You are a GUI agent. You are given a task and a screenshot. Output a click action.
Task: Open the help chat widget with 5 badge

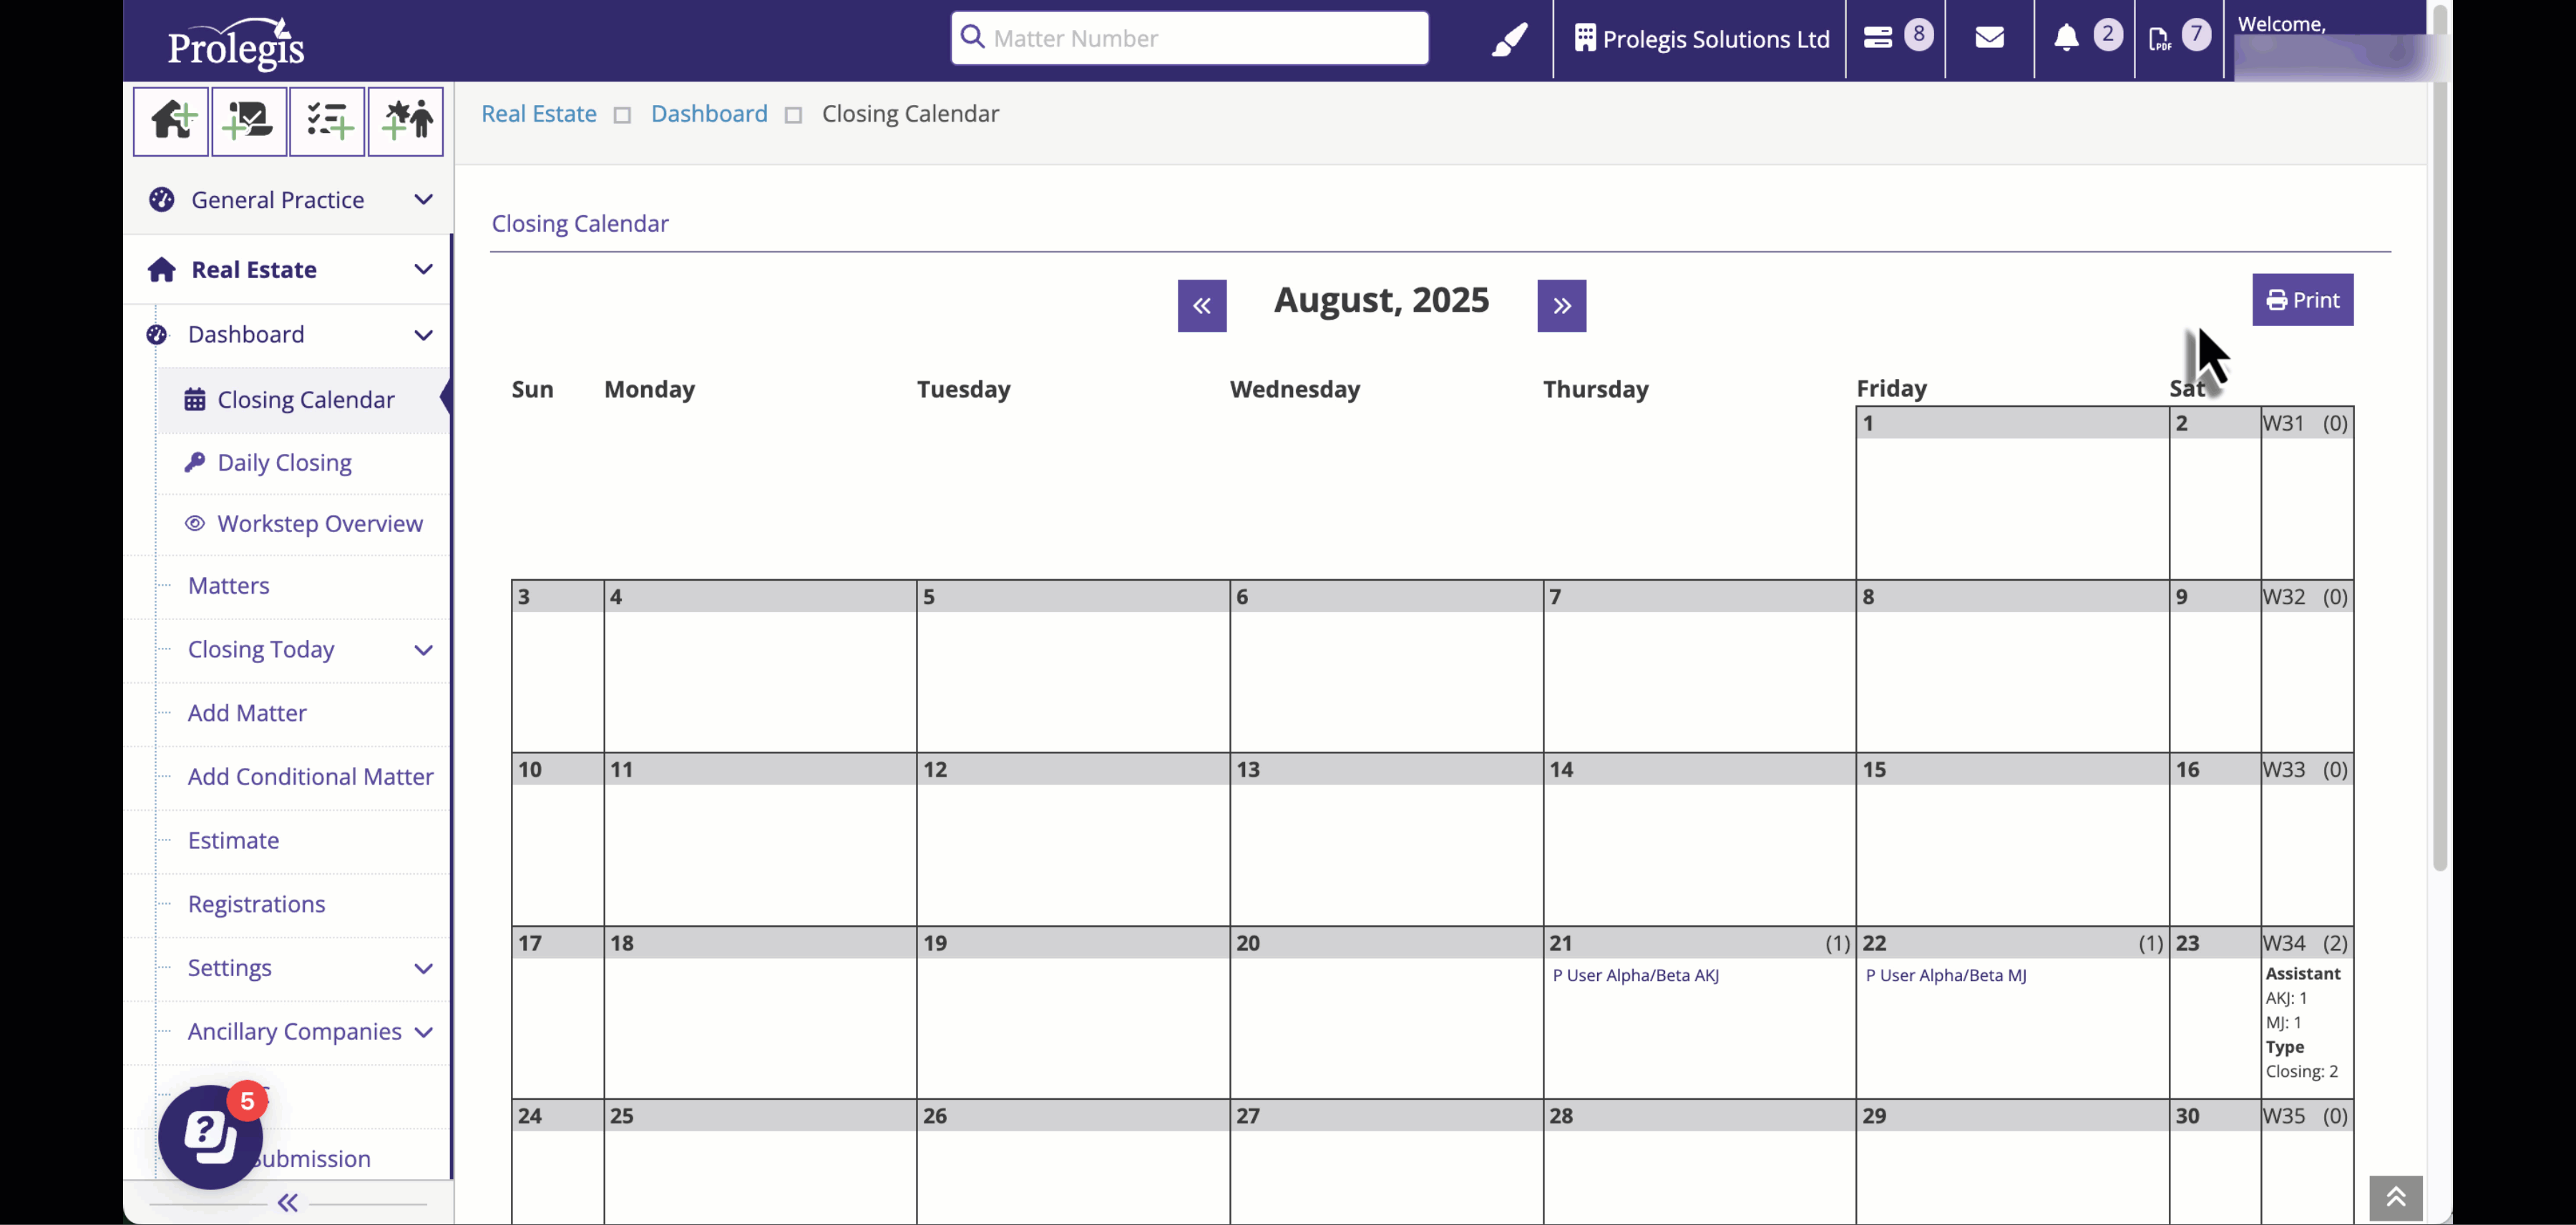211,1136
